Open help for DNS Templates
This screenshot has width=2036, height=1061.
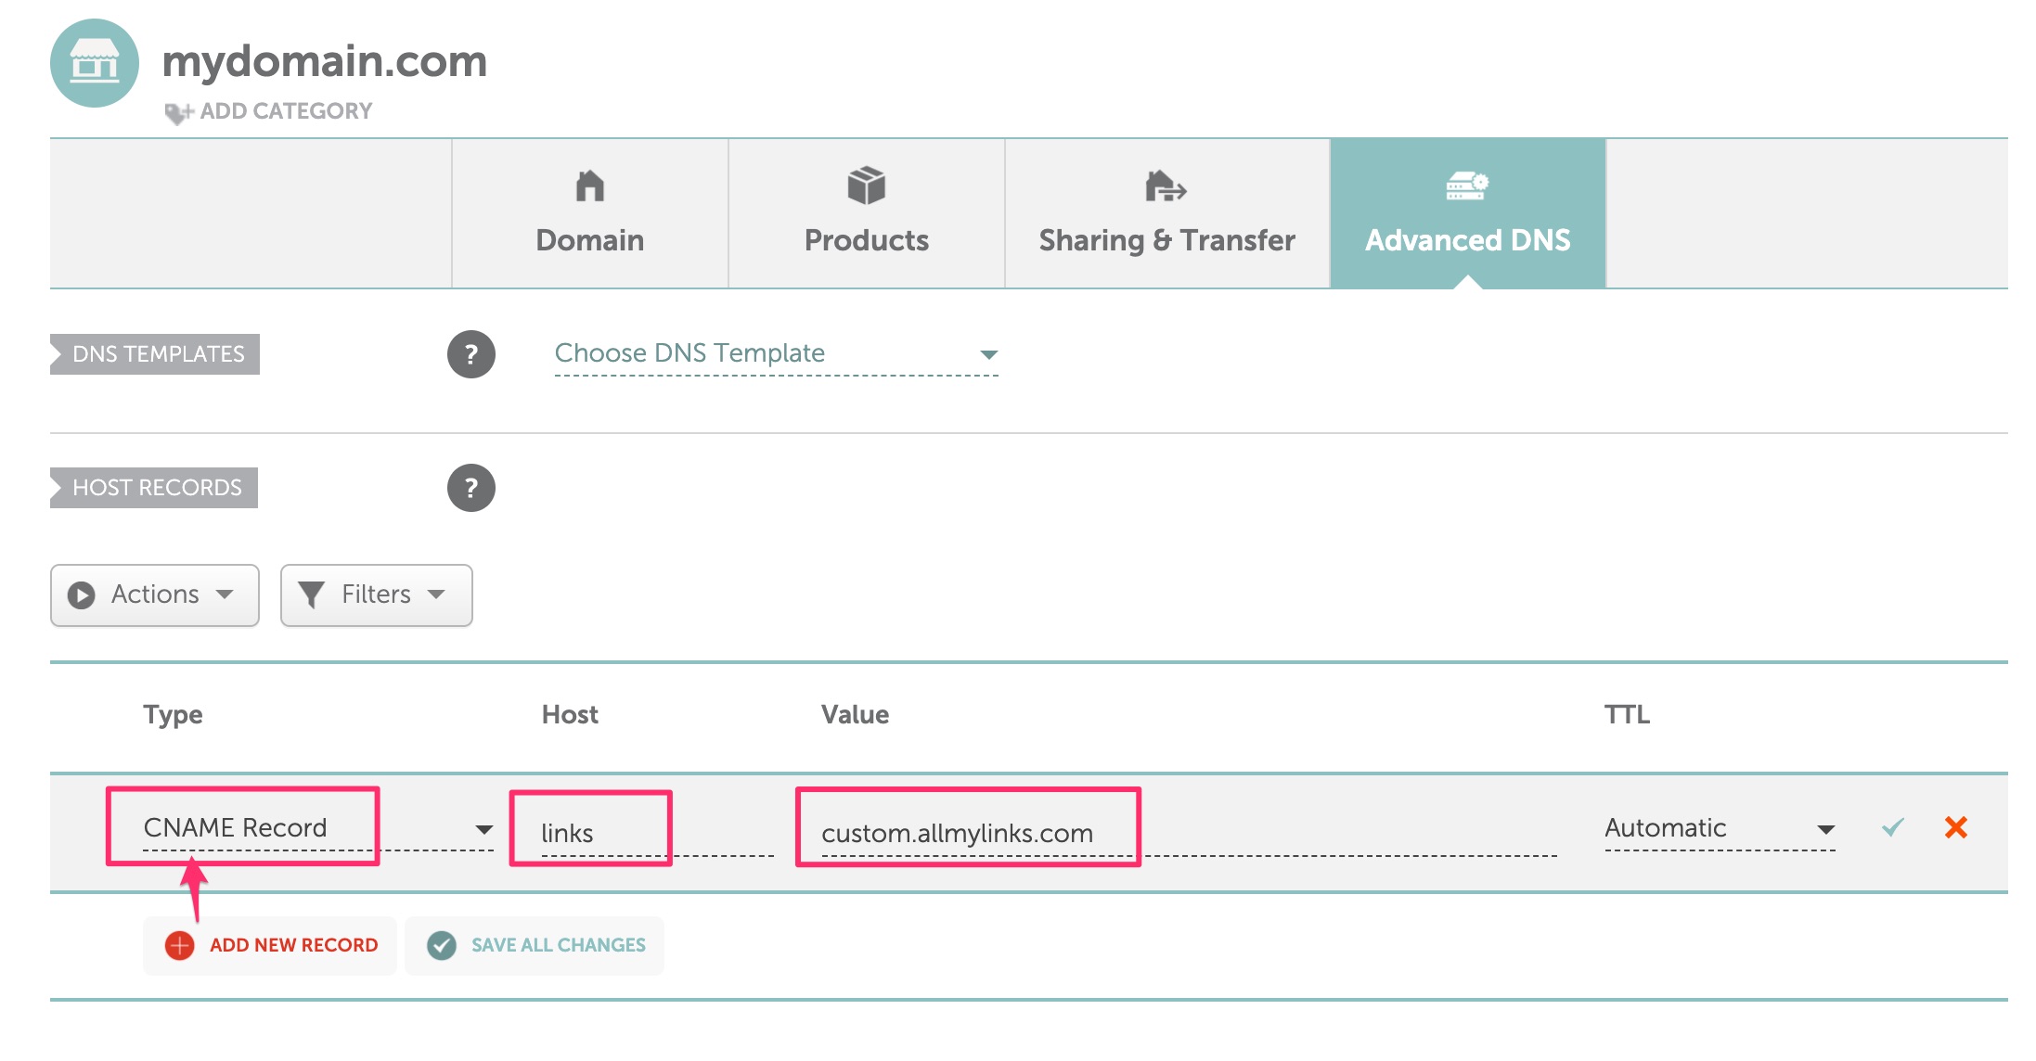click(x=471, y=354)
